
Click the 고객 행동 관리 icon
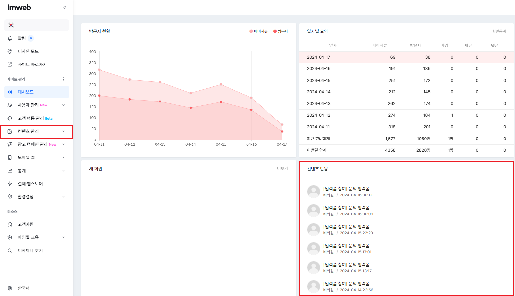point(10,118)
